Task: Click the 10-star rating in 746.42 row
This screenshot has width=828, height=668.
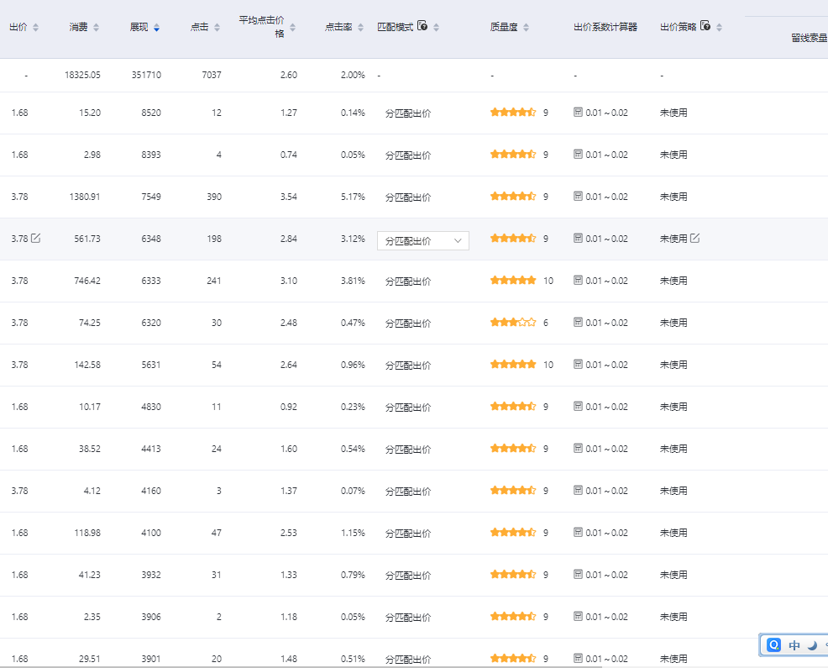Action: (x=513, y=281)
